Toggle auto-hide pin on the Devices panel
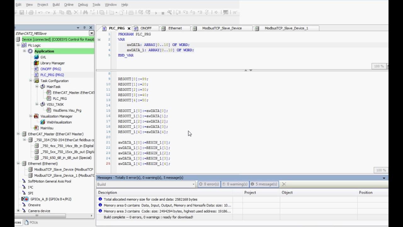Viewport: 403px width, 227px height. 84,28
